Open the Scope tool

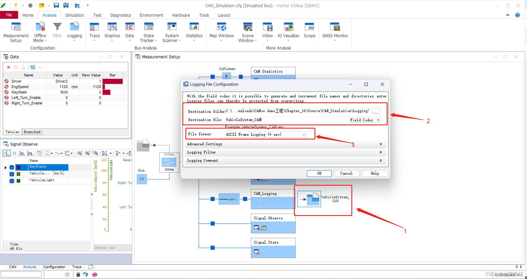(x=310, y=31)
